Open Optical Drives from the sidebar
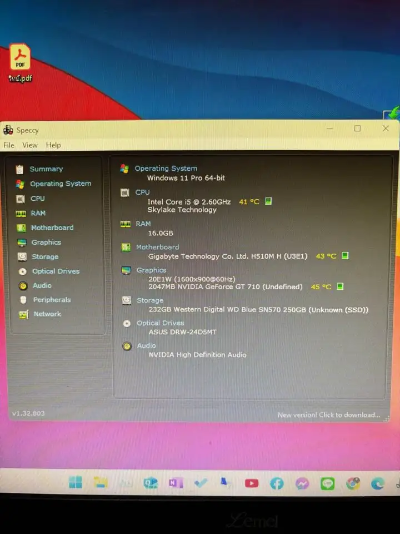 (56, 271)
